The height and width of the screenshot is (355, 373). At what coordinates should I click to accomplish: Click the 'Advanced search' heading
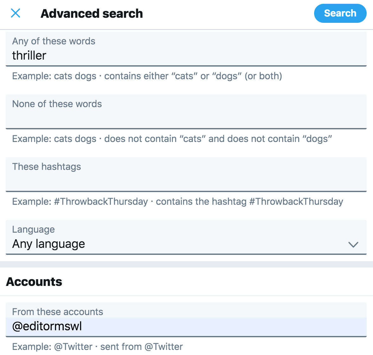tap(92, 13)
